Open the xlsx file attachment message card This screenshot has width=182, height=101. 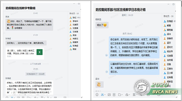[25, 54]
